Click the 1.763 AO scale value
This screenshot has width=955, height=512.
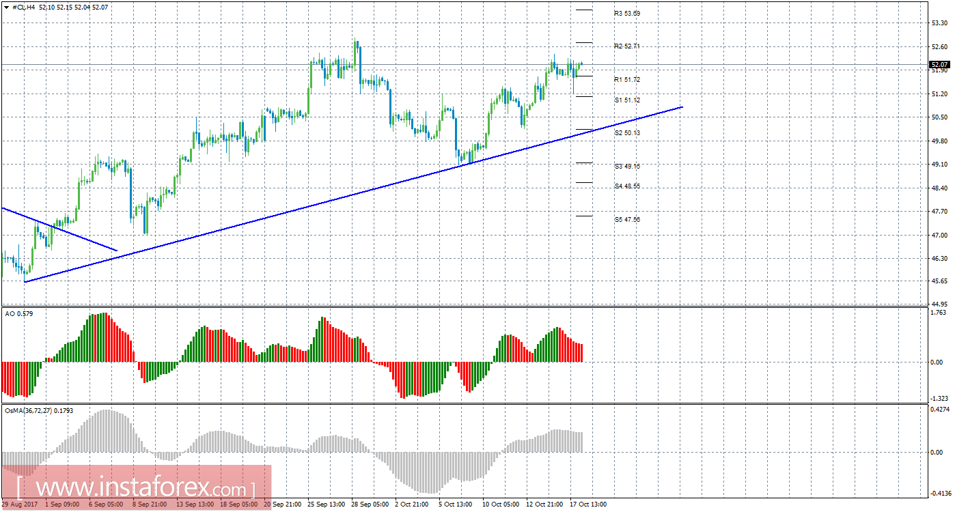coord(939,312)
